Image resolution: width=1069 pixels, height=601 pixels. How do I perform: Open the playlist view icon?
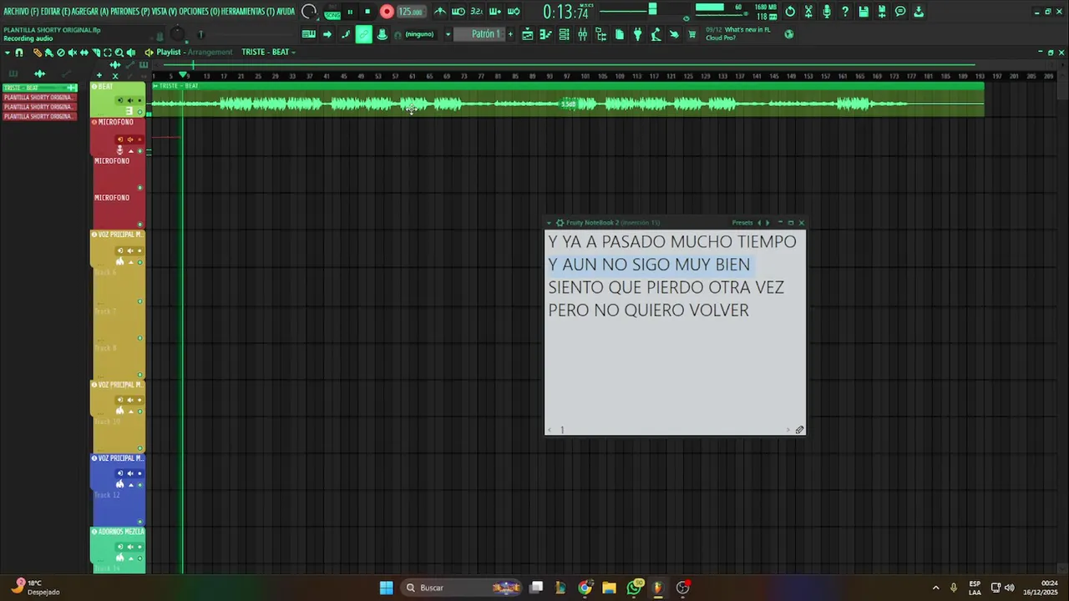[x=528, y=34]
